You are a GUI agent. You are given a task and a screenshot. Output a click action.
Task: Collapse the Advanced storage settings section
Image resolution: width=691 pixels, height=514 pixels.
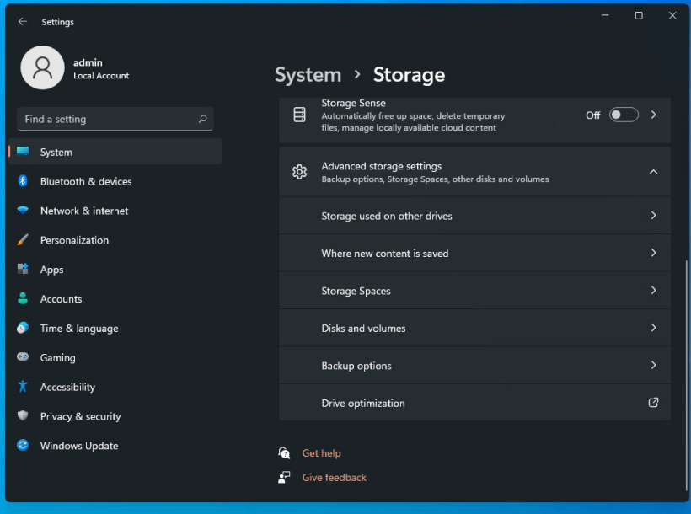[655, 171]
